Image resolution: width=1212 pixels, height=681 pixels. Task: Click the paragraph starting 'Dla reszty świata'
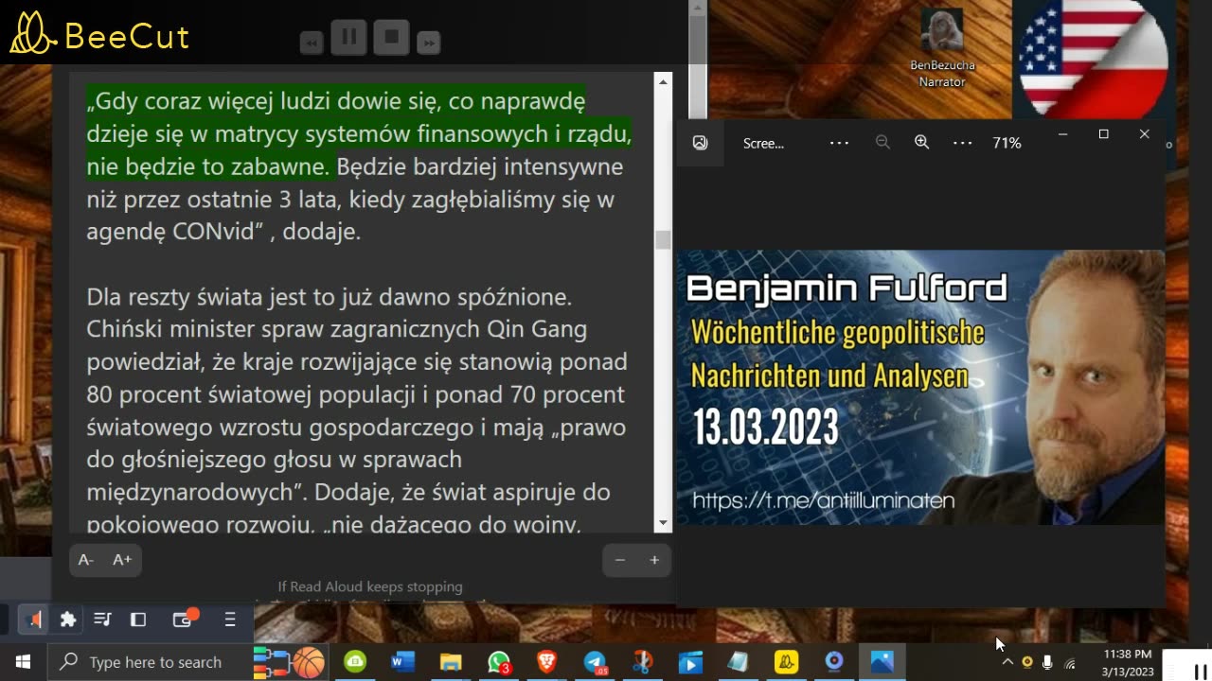(357, 410)
